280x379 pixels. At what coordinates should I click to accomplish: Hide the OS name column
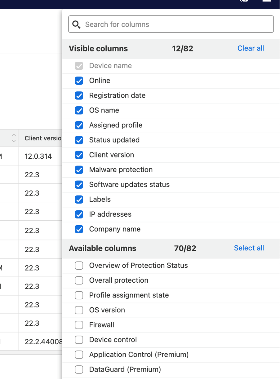pos(79,110)
